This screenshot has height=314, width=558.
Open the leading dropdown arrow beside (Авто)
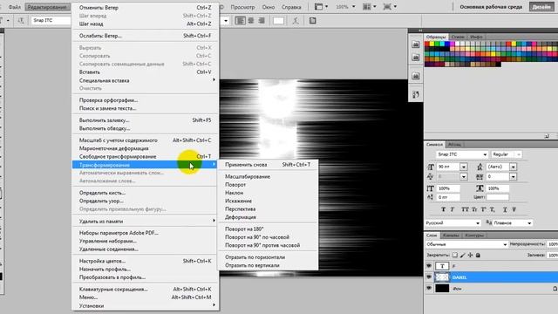[x=513, y=167]
